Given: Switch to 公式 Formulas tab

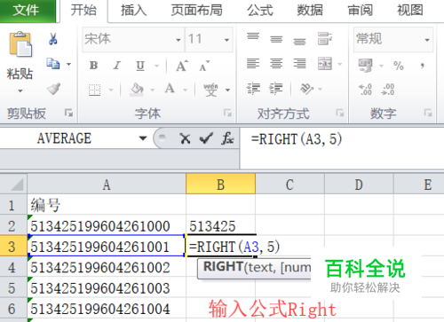Looking at the screenshot, I should pyautogui.click(x=260, y=11).
